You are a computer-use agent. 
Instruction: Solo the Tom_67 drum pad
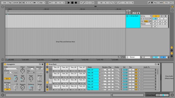pyautogui.click(x=85, y=71)
